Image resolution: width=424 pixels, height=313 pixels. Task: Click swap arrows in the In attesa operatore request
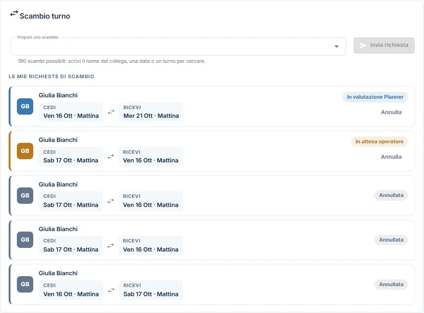[111, 156]
